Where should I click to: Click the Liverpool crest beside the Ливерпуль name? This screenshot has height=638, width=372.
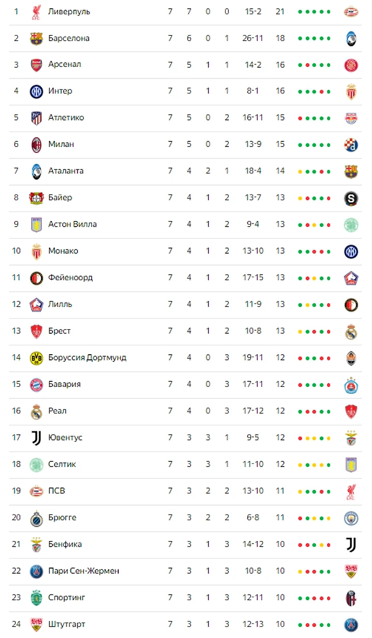pos(36,11)
